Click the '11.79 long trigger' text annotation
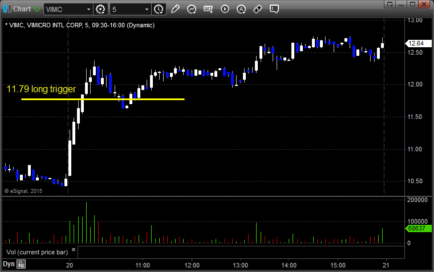Viewport: 434px width, 272px height. pos(41,89)
